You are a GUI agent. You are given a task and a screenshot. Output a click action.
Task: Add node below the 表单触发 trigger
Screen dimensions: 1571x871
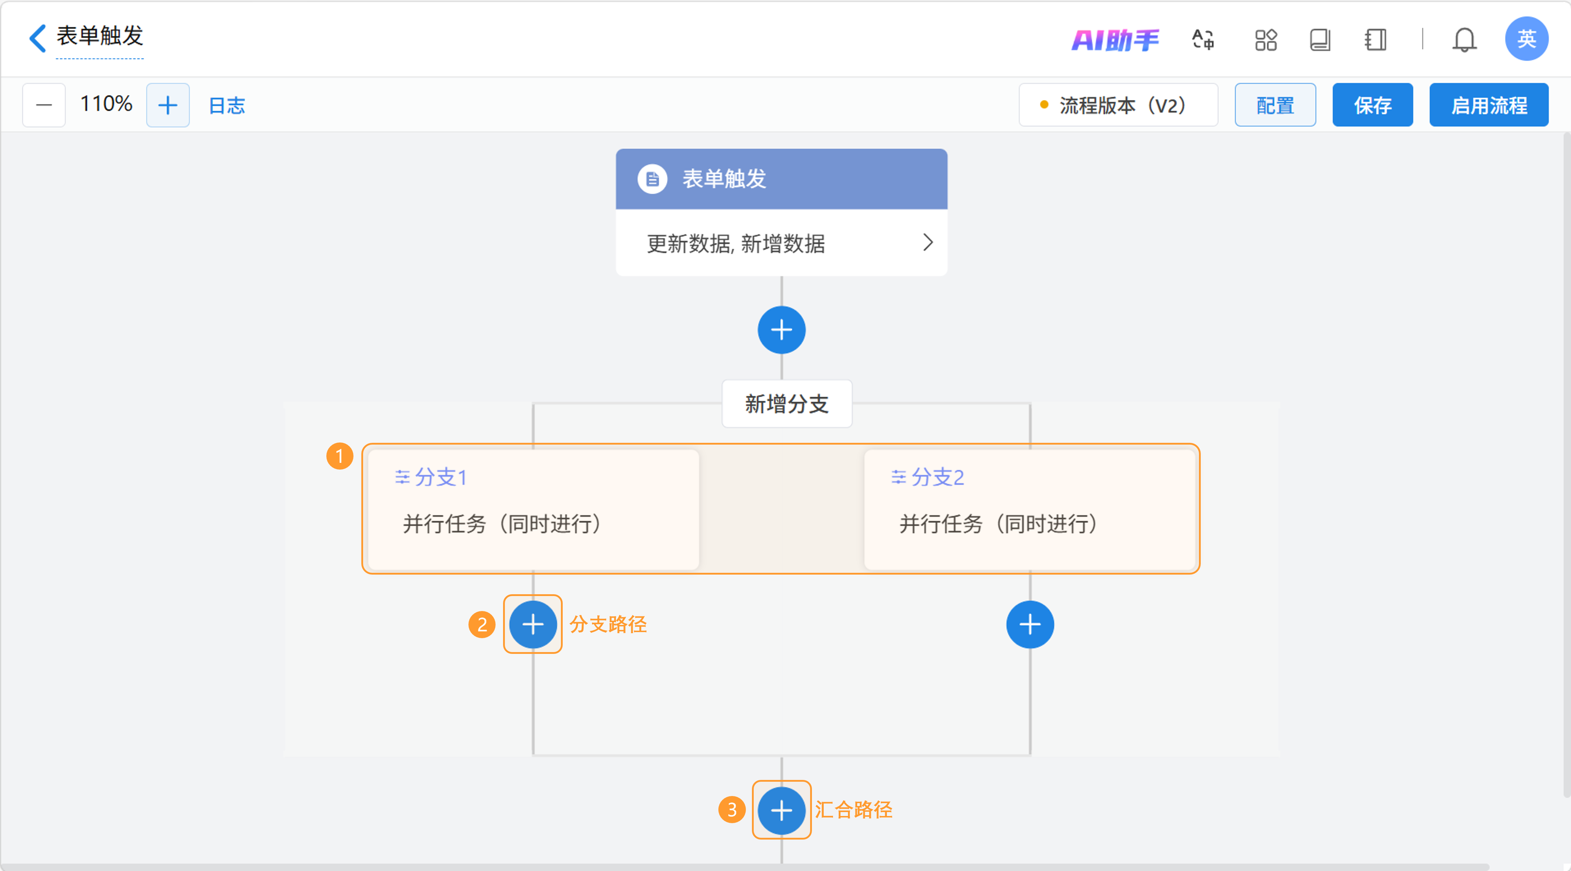click(x=781, y=330)
